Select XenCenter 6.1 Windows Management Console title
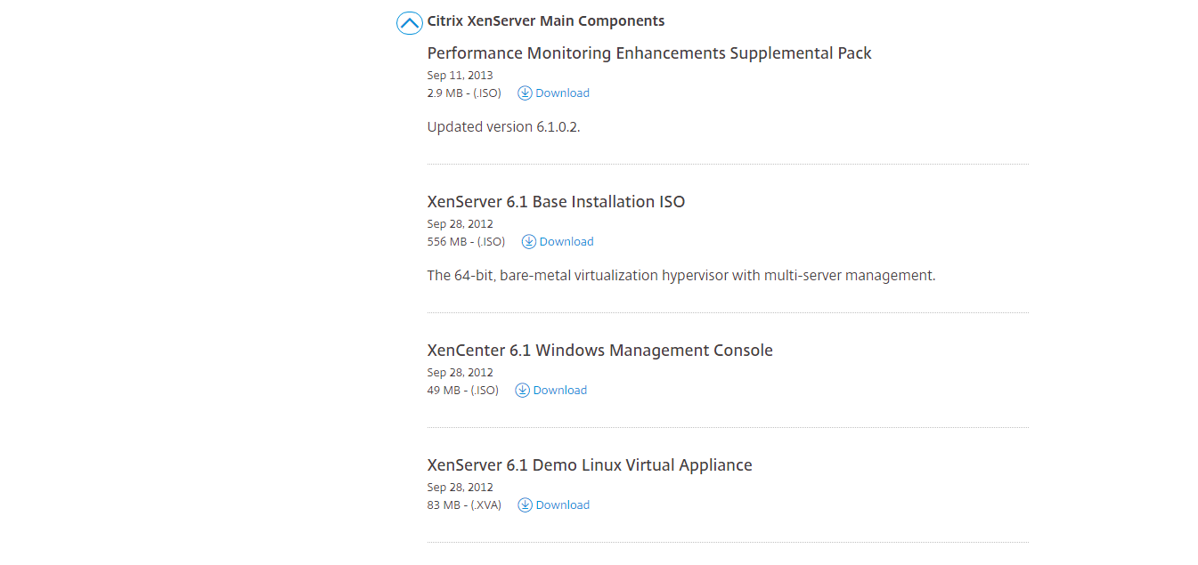This screenshot has height=565, width=1198. (x=599, y=351)
